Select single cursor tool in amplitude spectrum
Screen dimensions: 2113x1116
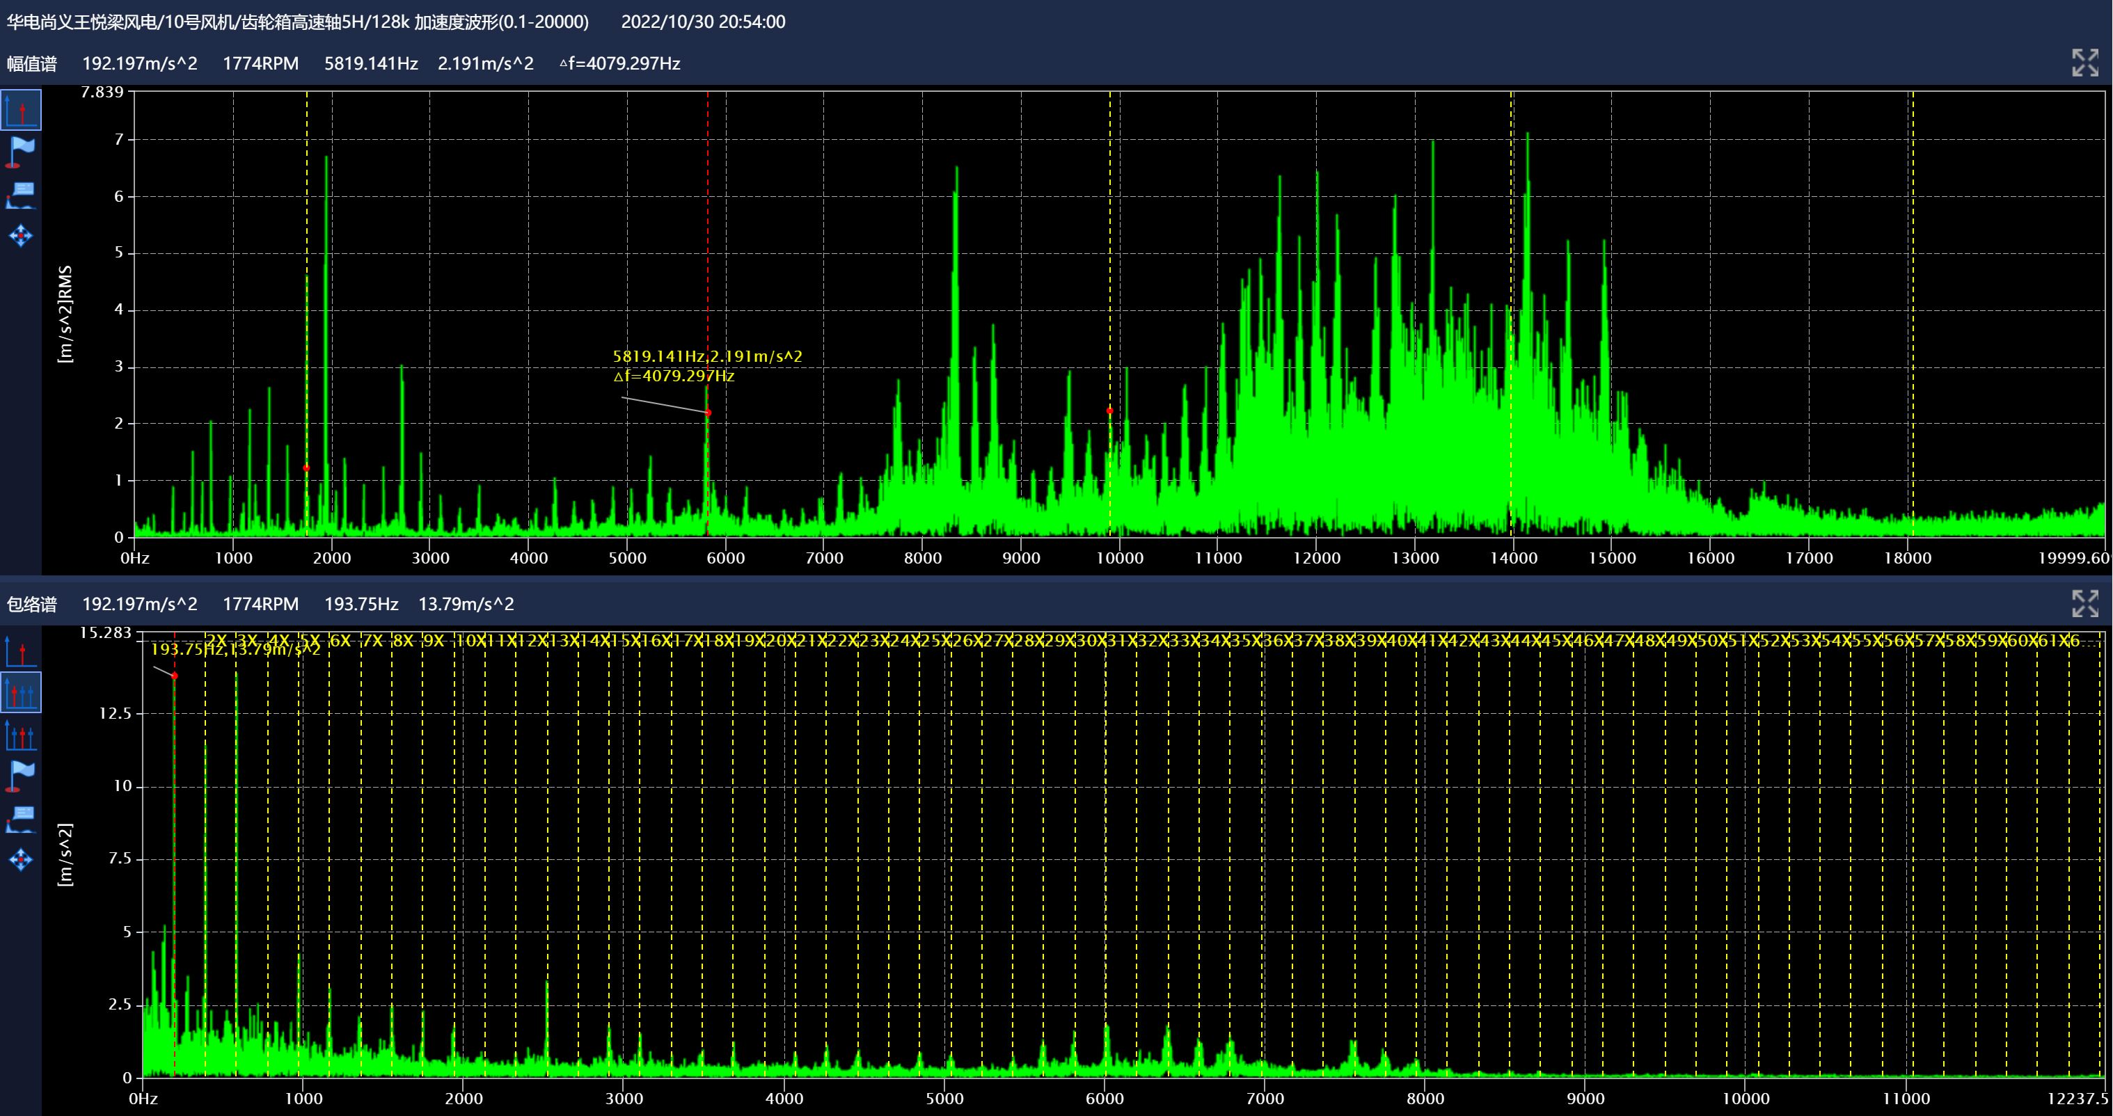coord(20,111)
